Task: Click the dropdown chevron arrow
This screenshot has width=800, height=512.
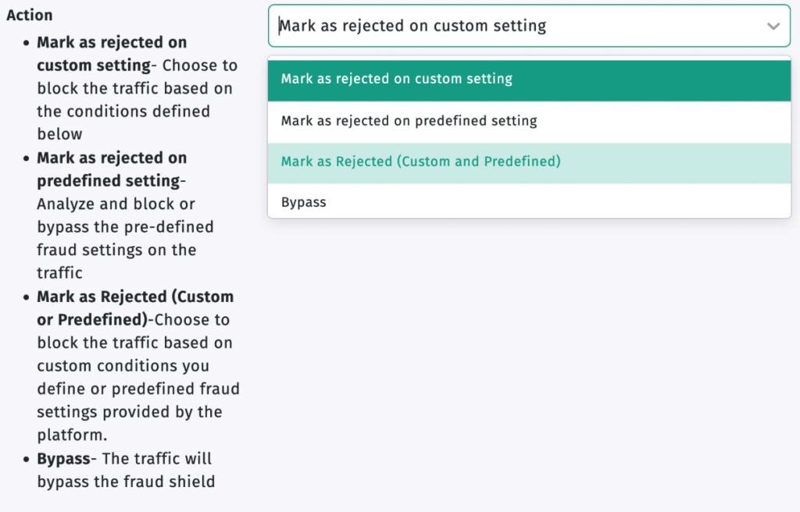Action: coord(773,27)
